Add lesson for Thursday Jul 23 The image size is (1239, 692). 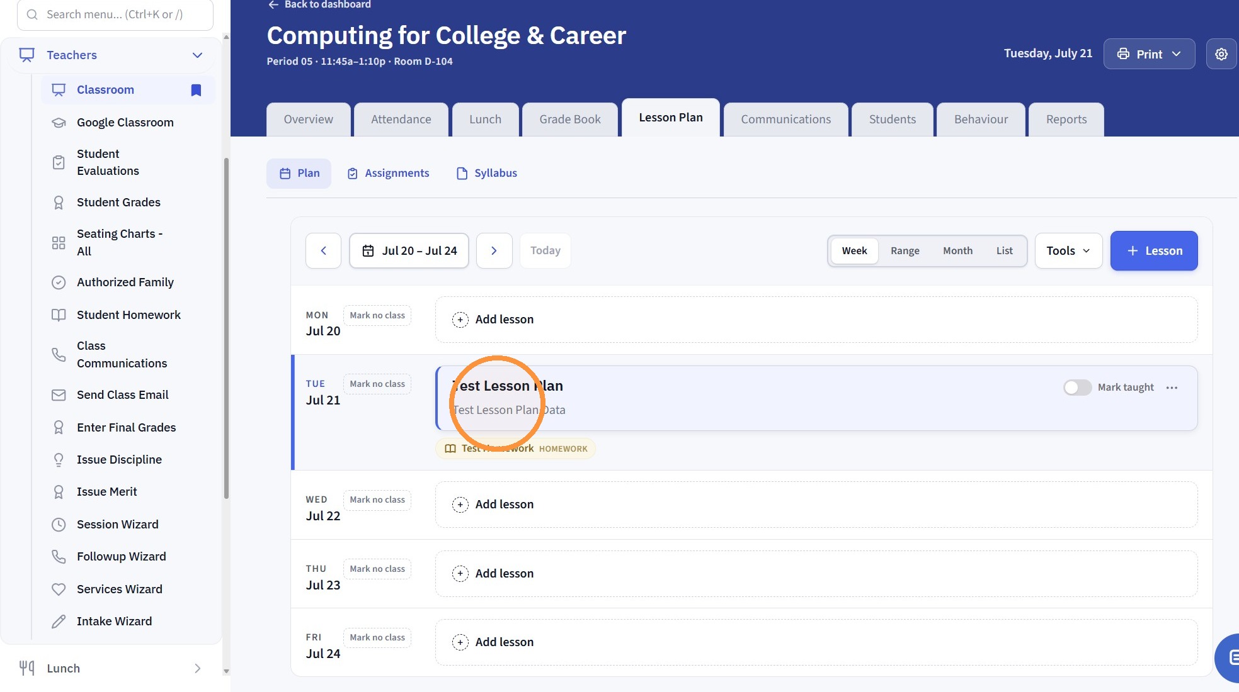point(816,574)
